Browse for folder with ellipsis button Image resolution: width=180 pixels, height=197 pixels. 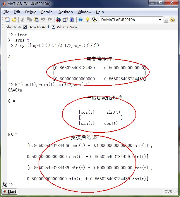coord(166,20)
